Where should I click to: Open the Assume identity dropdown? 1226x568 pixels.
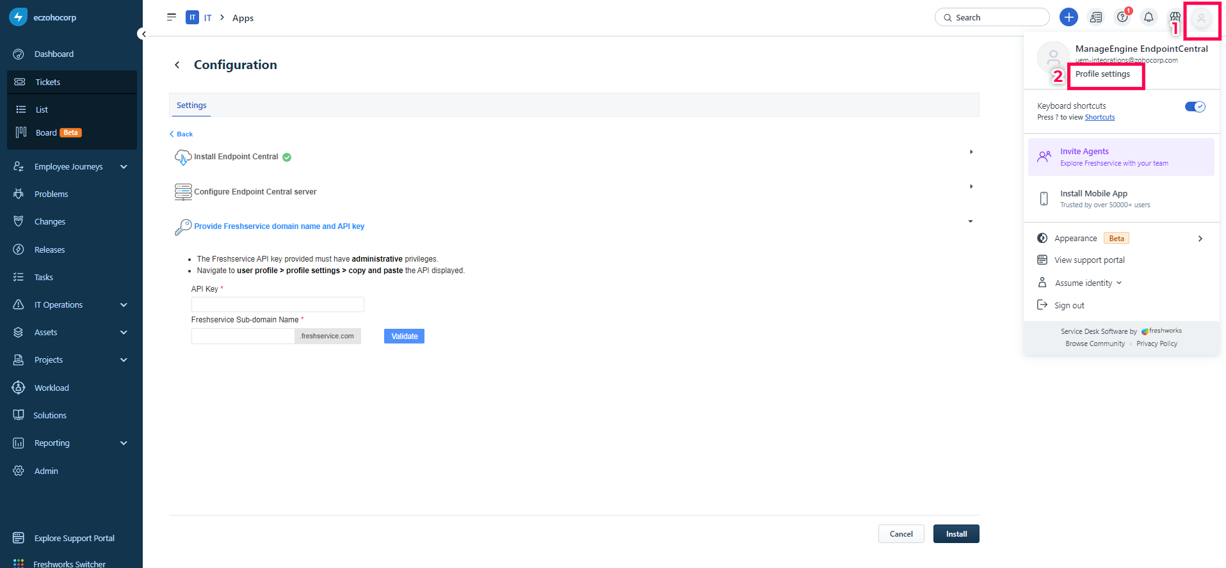pos(1088,283)
